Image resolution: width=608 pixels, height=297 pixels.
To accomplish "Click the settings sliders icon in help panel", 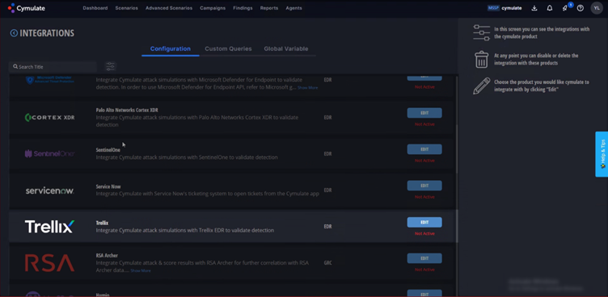I will click(x=481, y=32).
